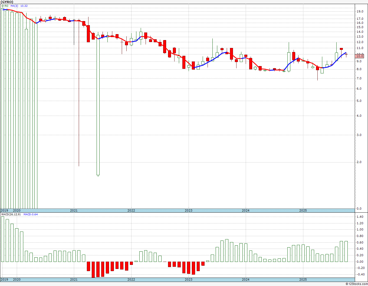Select the 16.0 price axis label
The image size is (368, 286).
pyautogui.click(x=360, y=23)
